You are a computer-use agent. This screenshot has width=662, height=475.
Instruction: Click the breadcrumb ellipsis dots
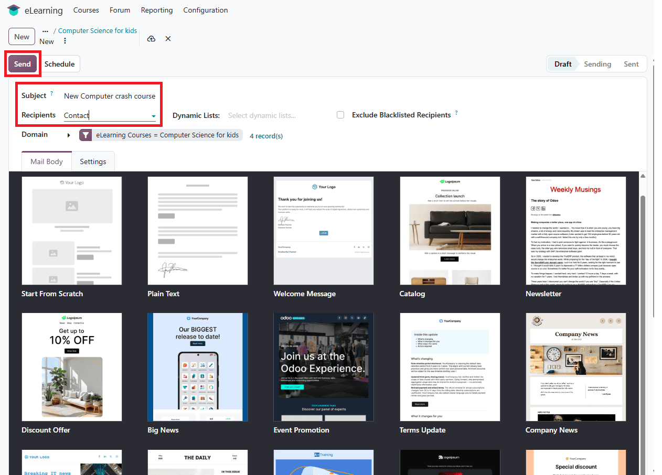(45, 31)
